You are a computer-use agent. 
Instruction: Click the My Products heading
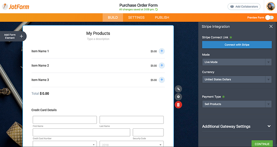(x=98, y=33)
